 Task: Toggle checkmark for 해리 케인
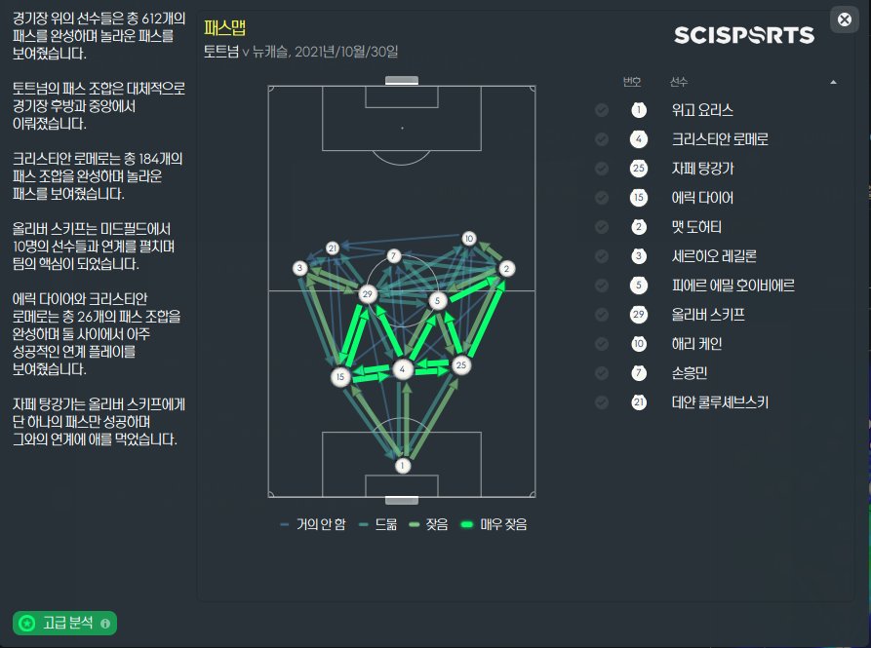(x=602, y=344)
